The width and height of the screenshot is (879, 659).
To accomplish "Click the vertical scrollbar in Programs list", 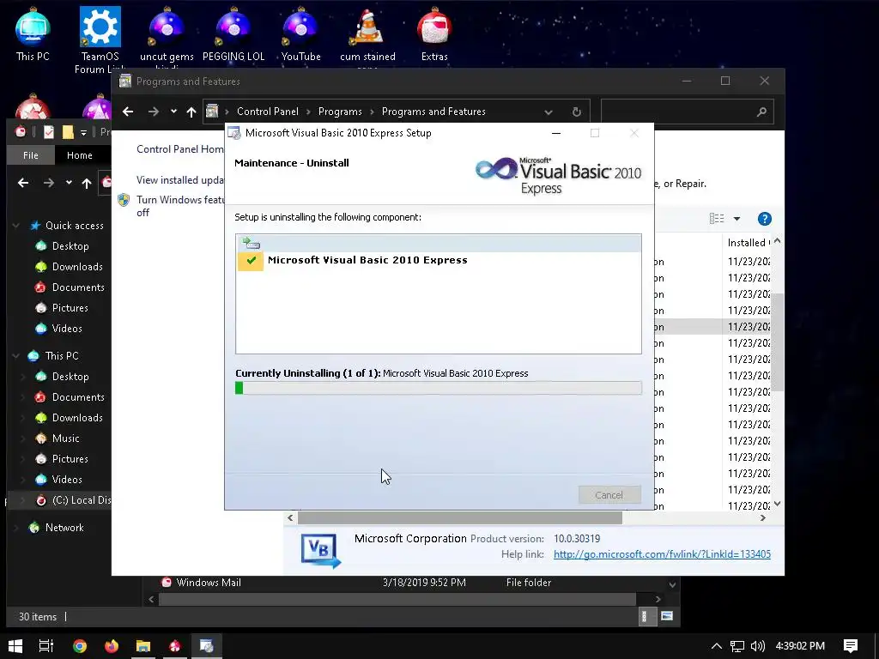I will (x=777, y=342).
